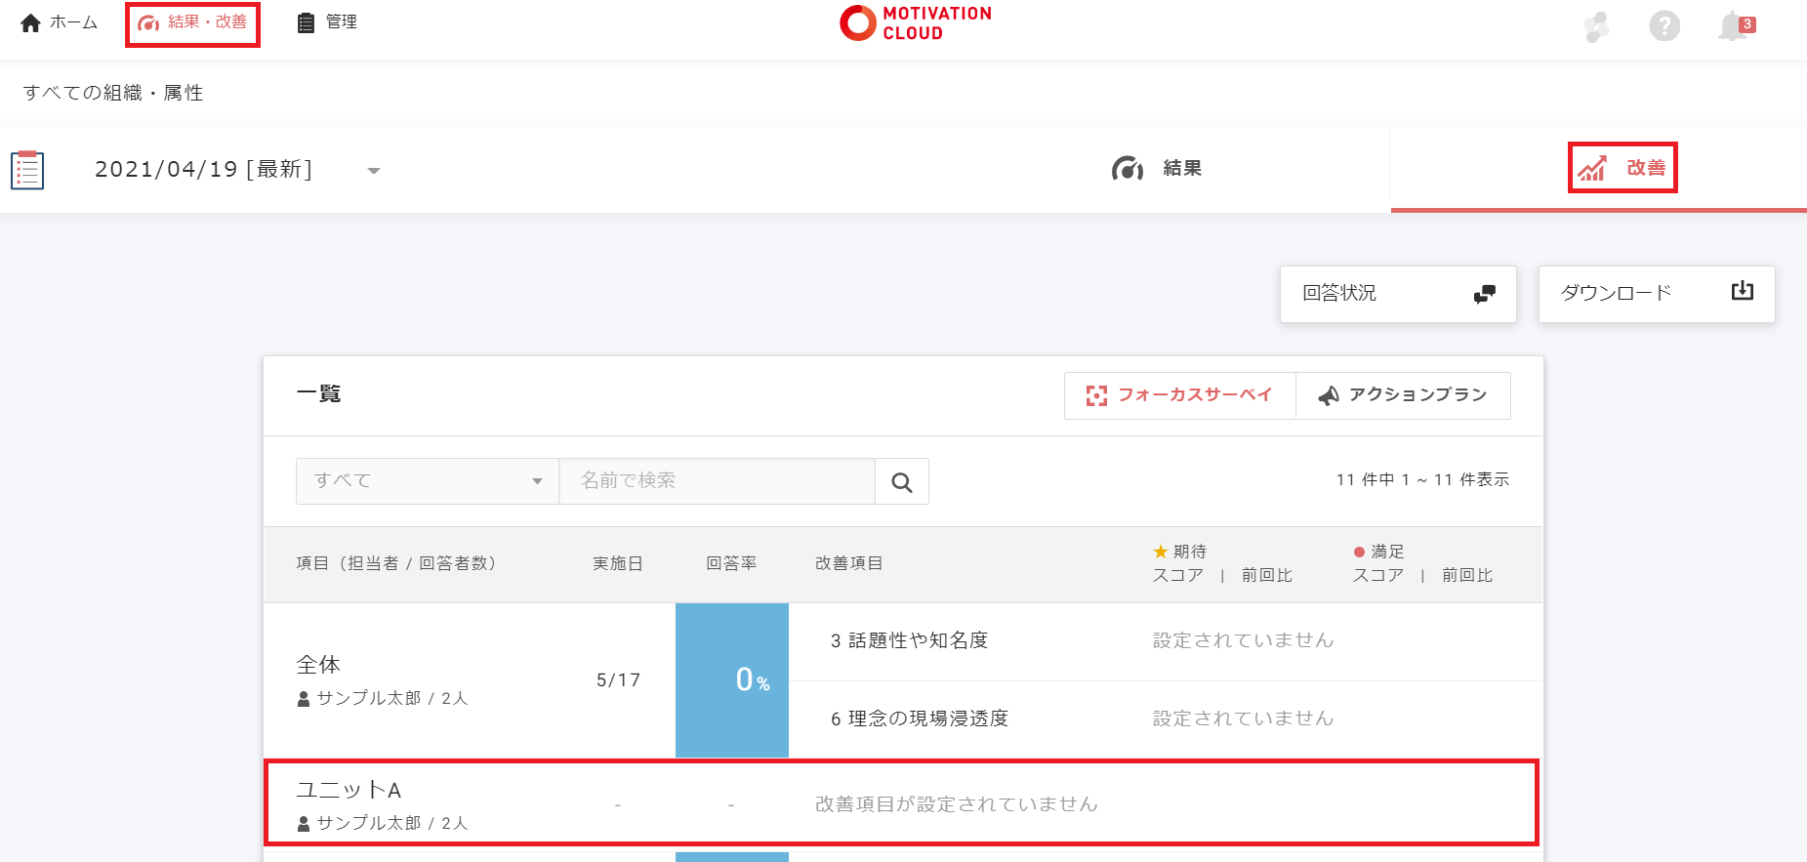
Task: Click the survey clipboard icon
Action: 27,170
